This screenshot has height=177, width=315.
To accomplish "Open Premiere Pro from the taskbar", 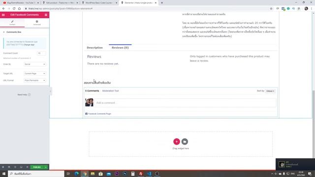I will click(117, 174).
